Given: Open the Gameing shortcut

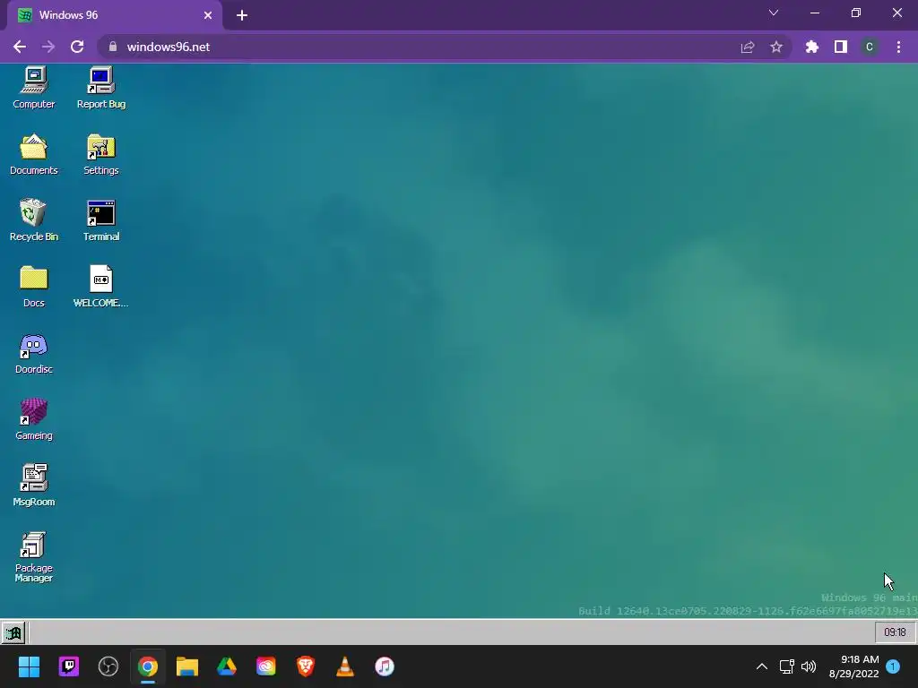Looking at the screenshot, I should tap(33, 419).
